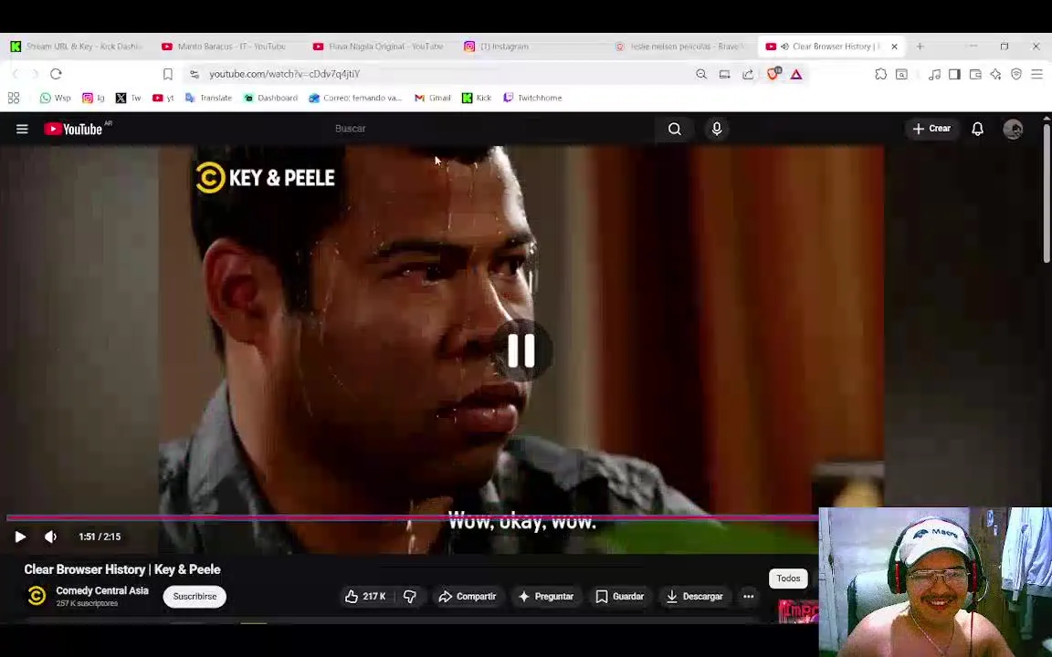Open YouTube notifications bell

(x=977, y=129)
